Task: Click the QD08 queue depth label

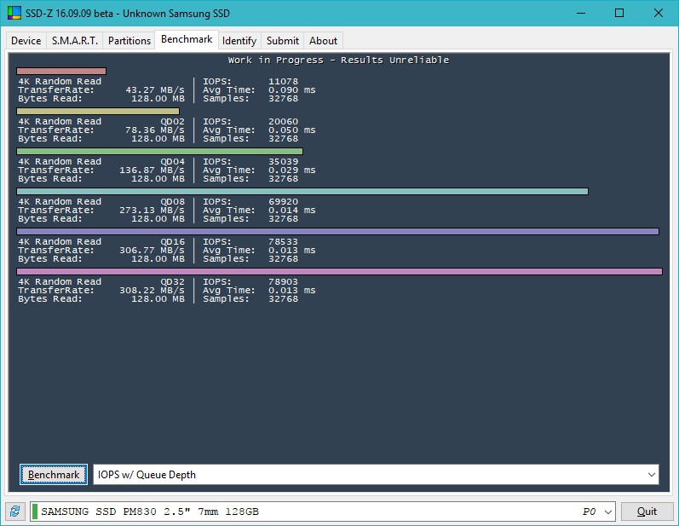Action: tap(172, 202)
